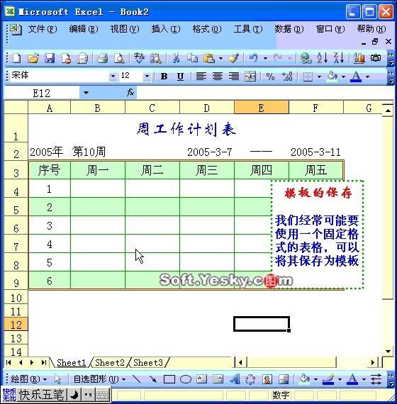Expand the 宋体 font name dropdown
This screenshot has height=404, width=397.
[113, 77]
